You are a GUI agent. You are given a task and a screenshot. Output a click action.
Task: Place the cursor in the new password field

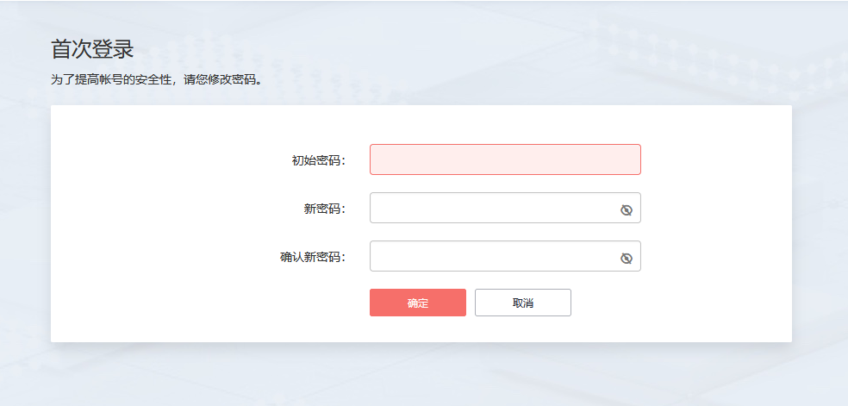click(x=491, y=208)
